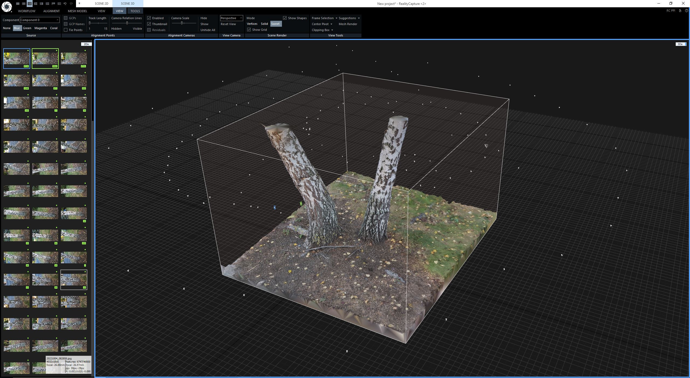This screenshot has height=378, width=690.
Task: Disable the Show Grid checkbox
Action: pos(249,30)
